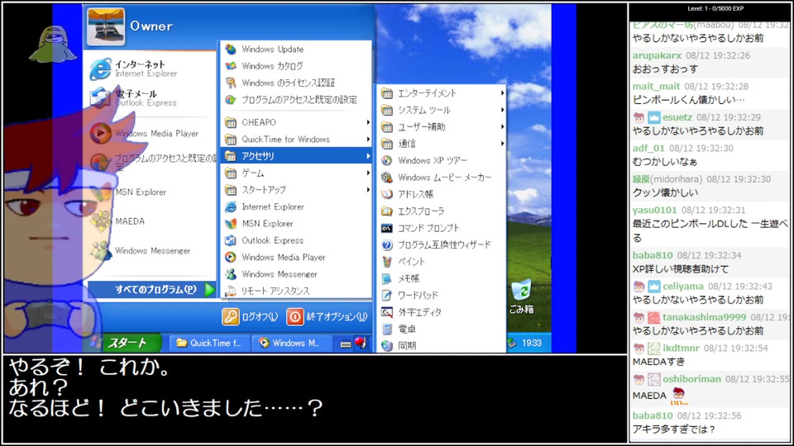
Task: Expand arrow beside ユーザー補助
Action: (x=502, y=126)
